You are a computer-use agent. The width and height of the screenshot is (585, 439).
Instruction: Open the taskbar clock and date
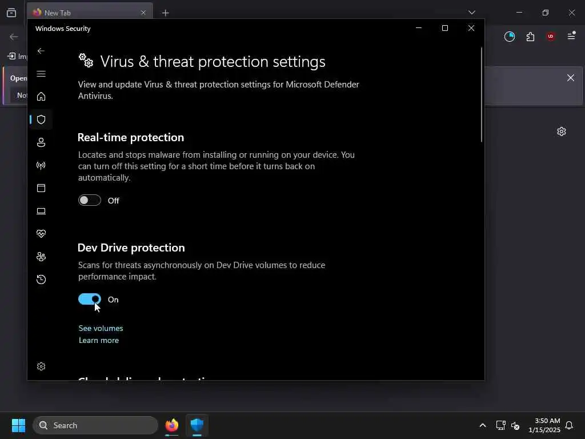[544, 425]
